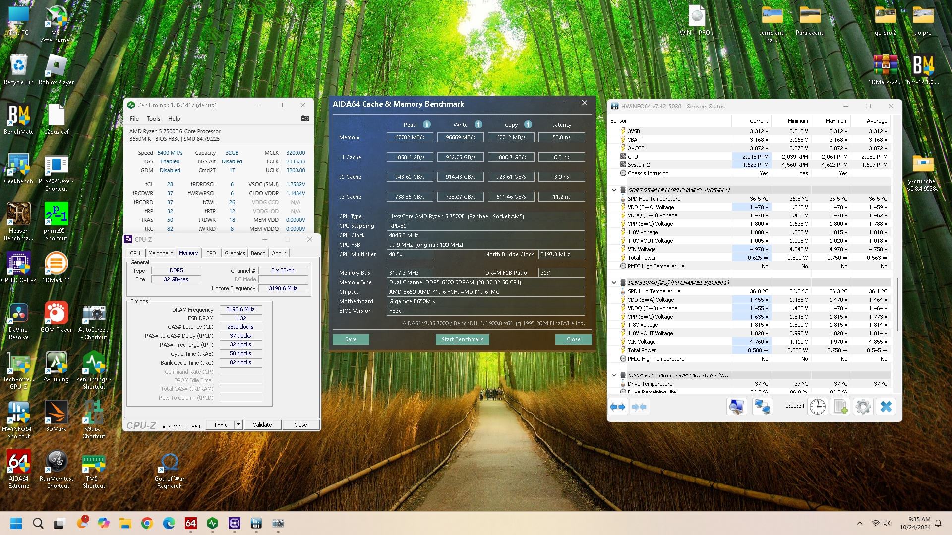
Task: Collapse S.M.A.R.T. Intel SSD sensor group
Action: point(614,375)
